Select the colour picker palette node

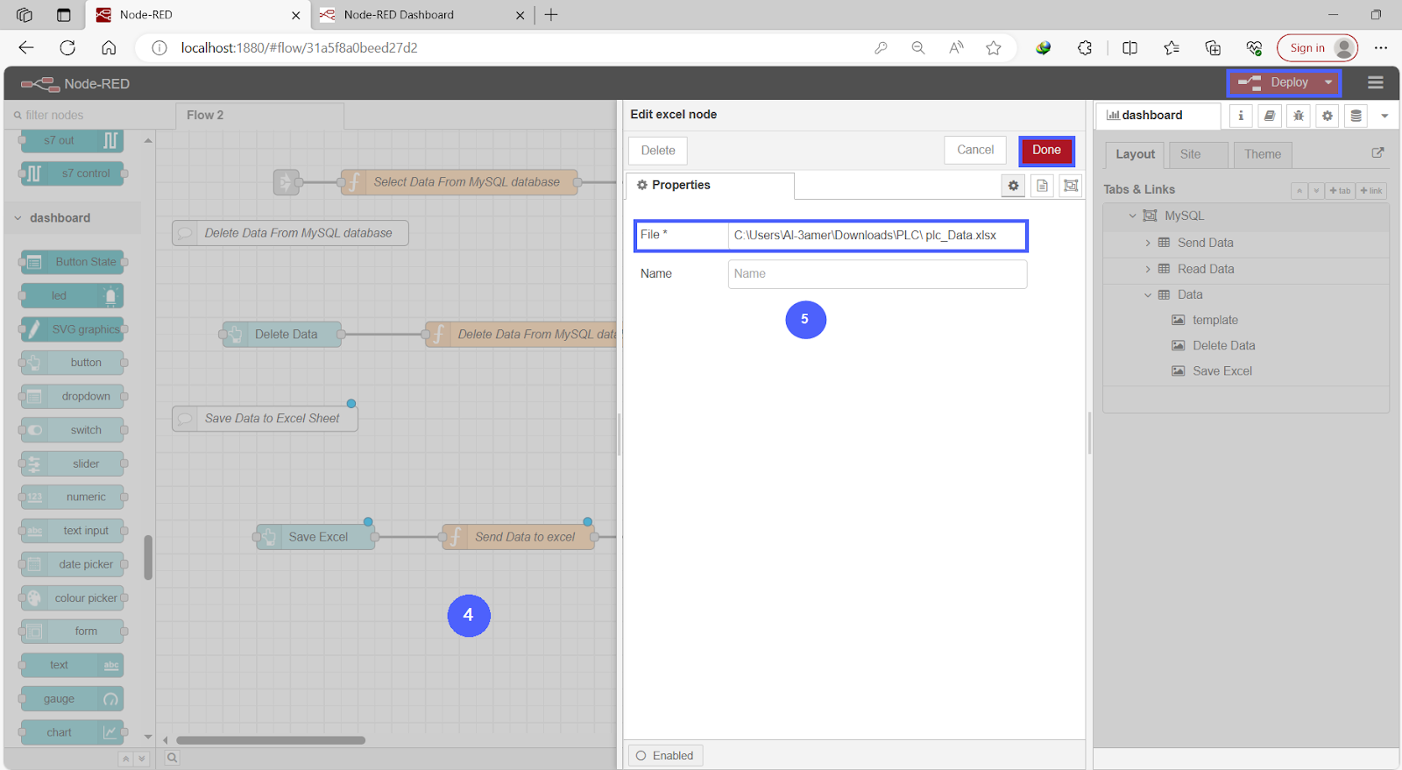click(x=72, y=598)
